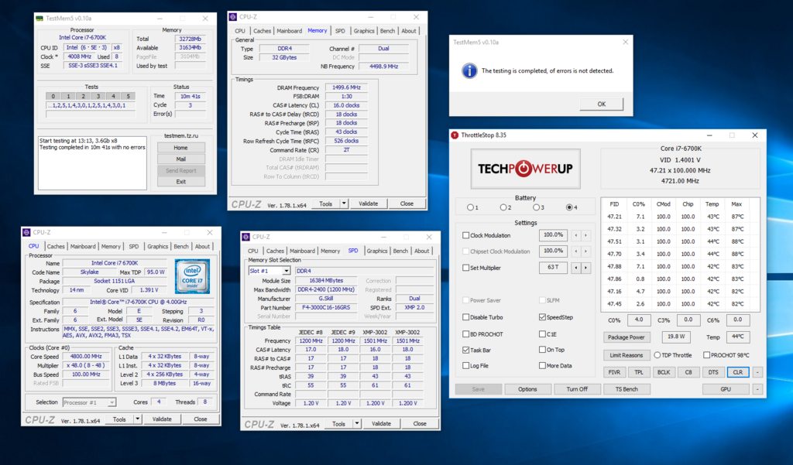The height and width of the screenshot is (465, 793).
Task: Open ThrottleStop Options button
Action: coord(527,389)
